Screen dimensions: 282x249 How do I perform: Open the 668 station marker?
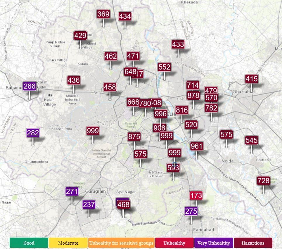pyautogui.click(x=133, y=102)
